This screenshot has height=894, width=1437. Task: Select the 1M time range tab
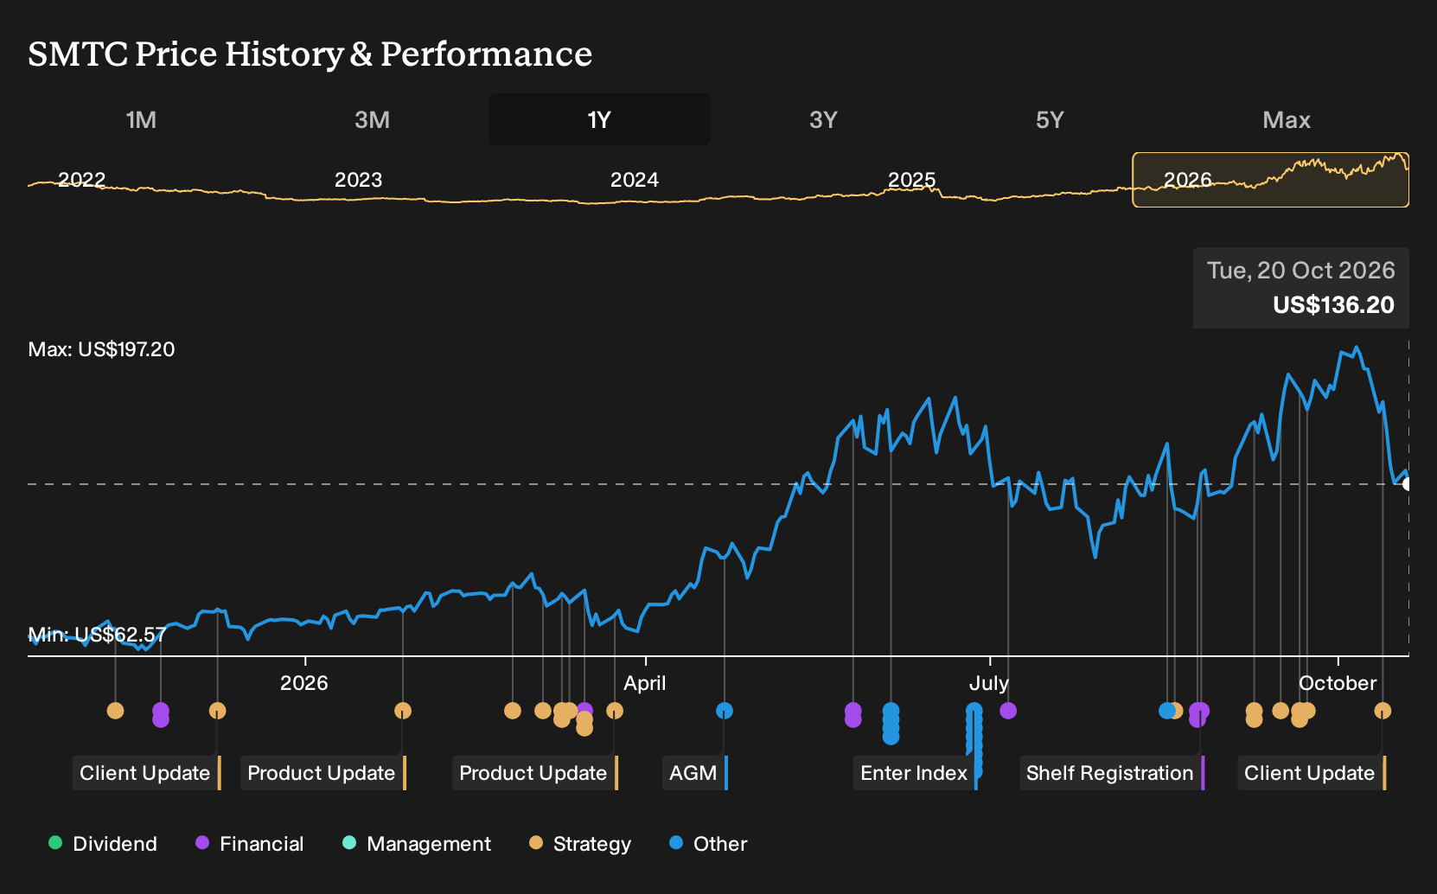tap(141, 119)
